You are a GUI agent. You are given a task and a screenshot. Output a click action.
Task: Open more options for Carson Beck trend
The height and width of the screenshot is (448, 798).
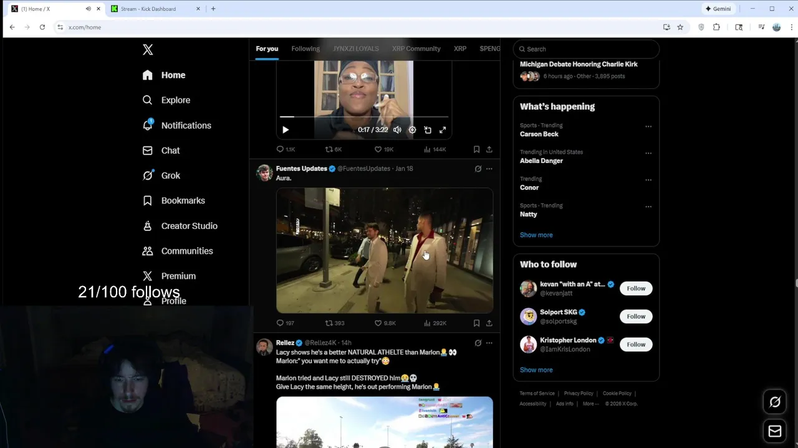coord(648,126)
